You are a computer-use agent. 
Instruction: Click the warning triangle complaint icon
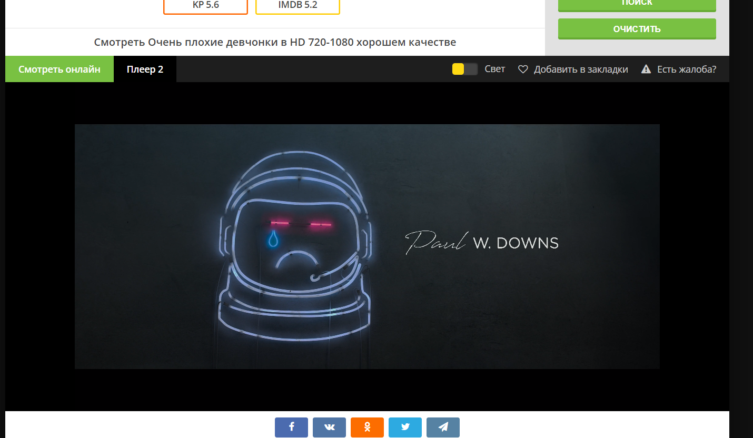(x=646, y=69)
